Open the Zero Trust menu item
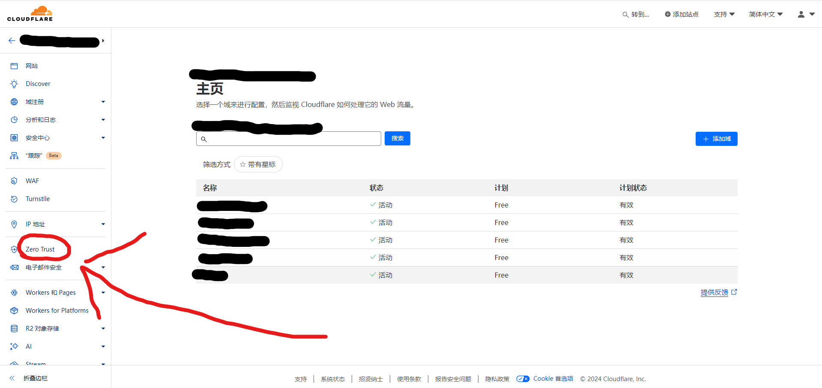Image resolution: width=822 pixels, height=388 pixels. [x=40, y=249]
